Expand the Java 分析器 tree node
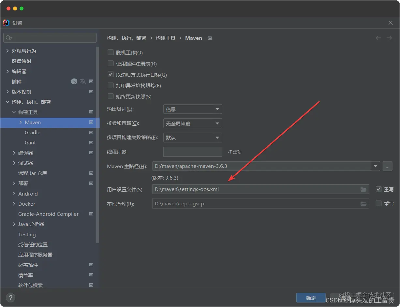 point(14,224)
